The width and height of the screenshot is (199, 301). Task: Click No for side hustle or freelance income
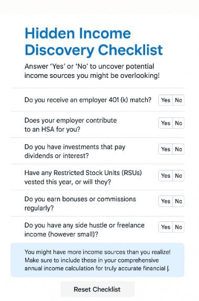[179, 227]
